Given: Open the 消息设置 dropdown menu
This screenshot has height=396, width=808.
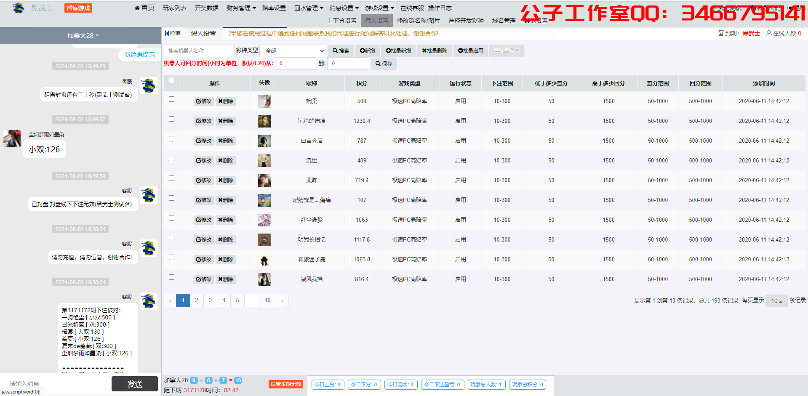Looking at the screenshot, I should tap(344, 8).
